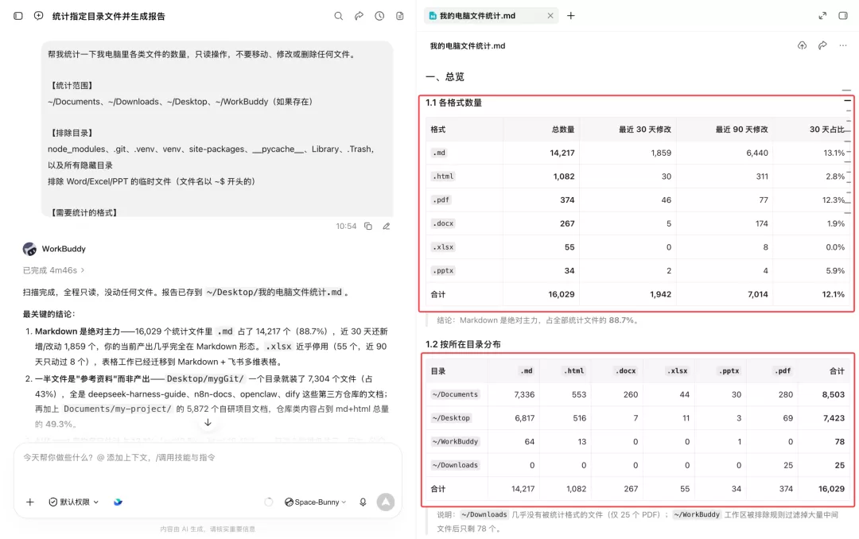Copy the user message sent at 10:54
This screenshot has width=859, height=539.
(368, 227)
